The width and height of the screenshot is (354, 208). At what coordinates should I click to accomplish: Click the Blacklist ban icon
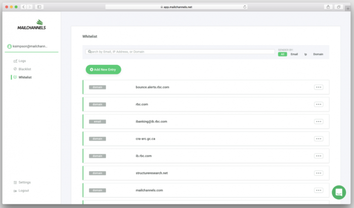(x=15, y=69)
